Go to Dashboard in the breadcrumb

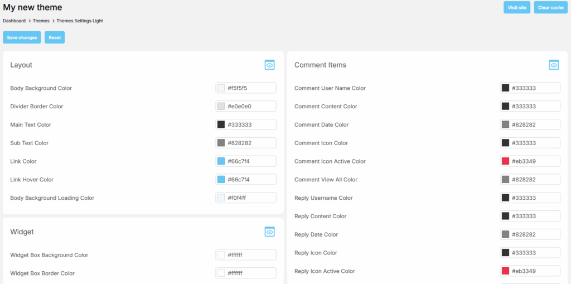click(x=14, y=21)
